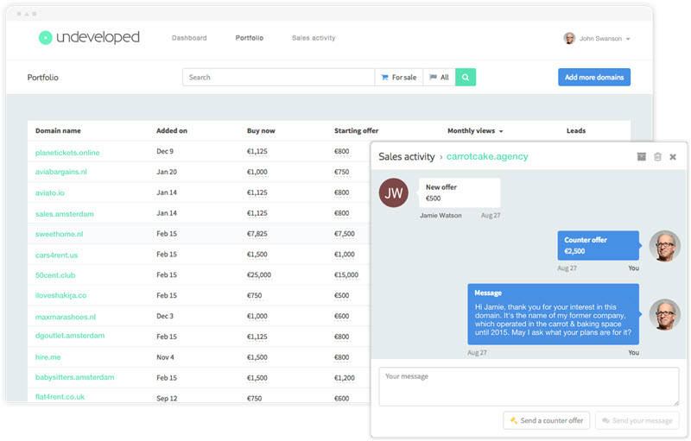
Task: Sort by Monthly views column arrow
Action: coord(501,131)
